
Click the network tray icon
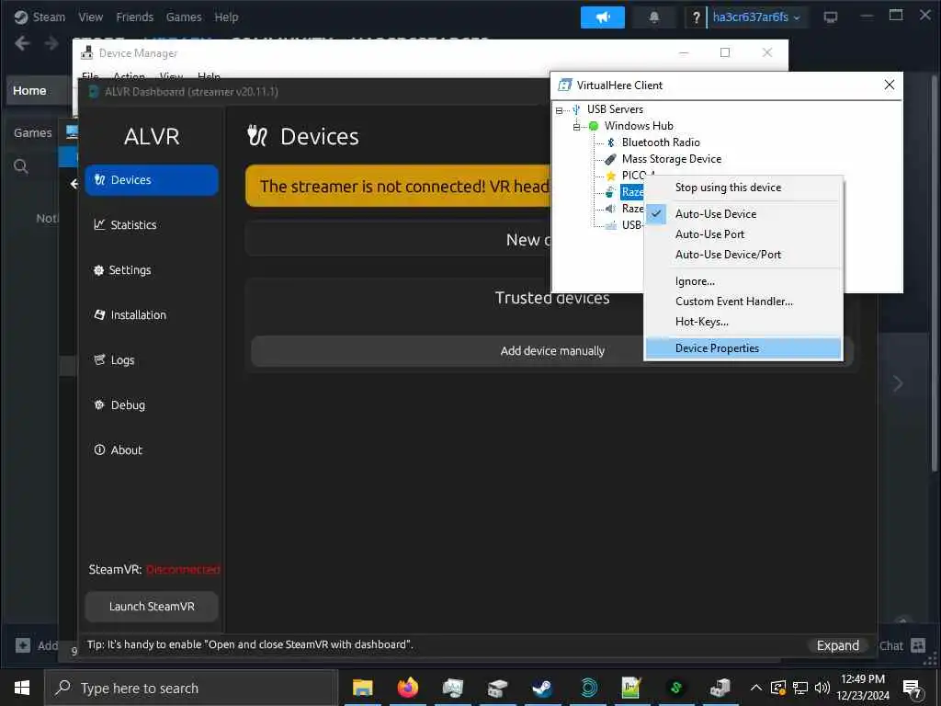point(800,688)
